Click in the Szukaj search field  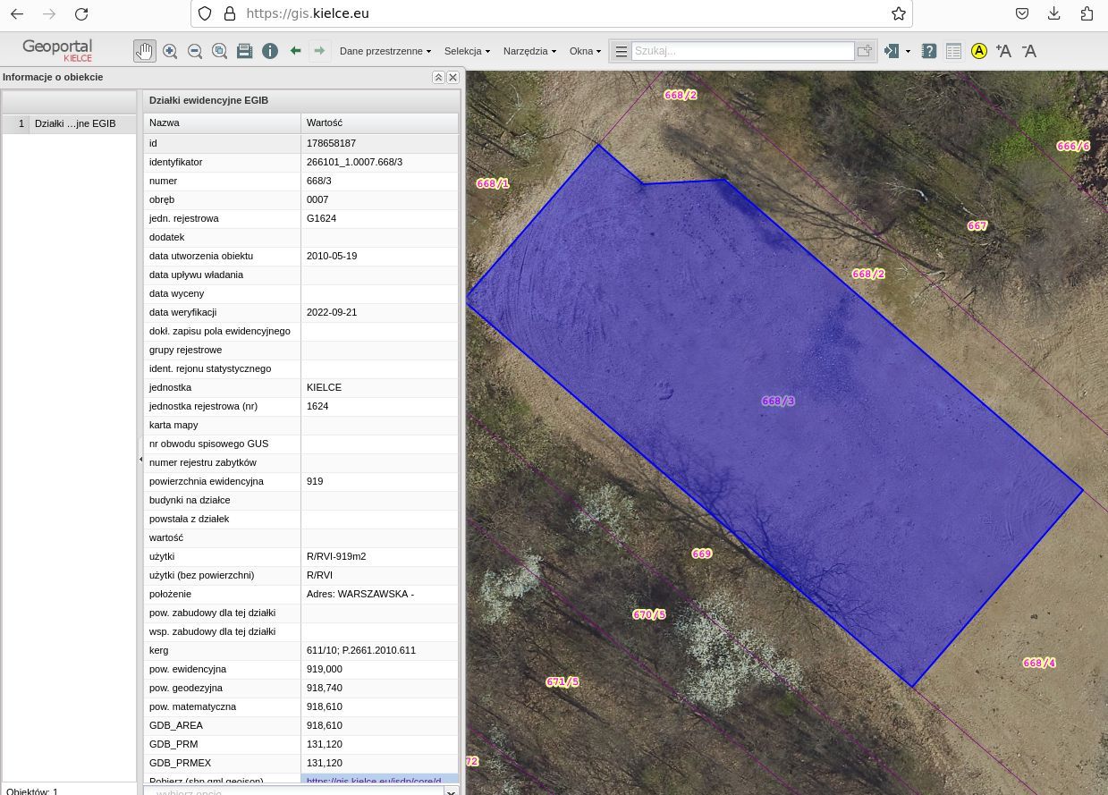tap(743, 51)
